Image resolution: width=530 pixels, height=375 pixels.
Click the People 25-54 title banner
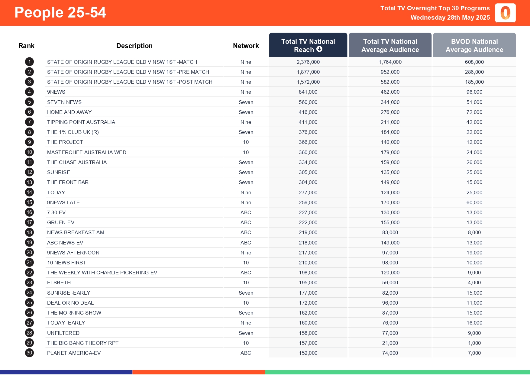(60, 13)
